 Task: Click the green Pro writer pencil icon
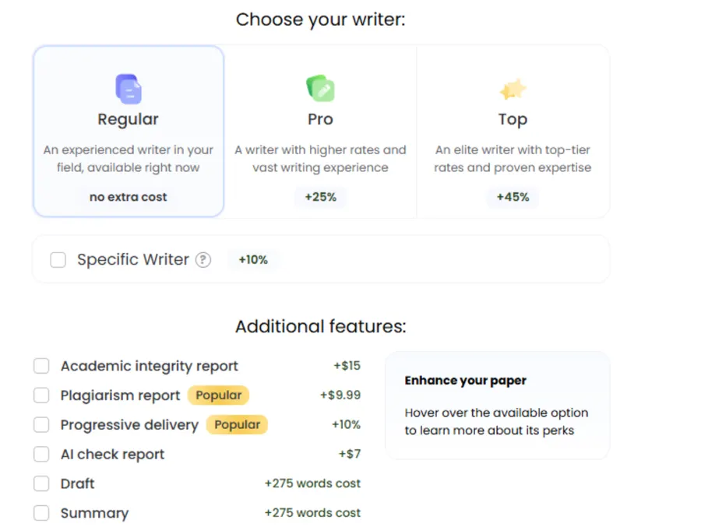(x=320, y=89)
